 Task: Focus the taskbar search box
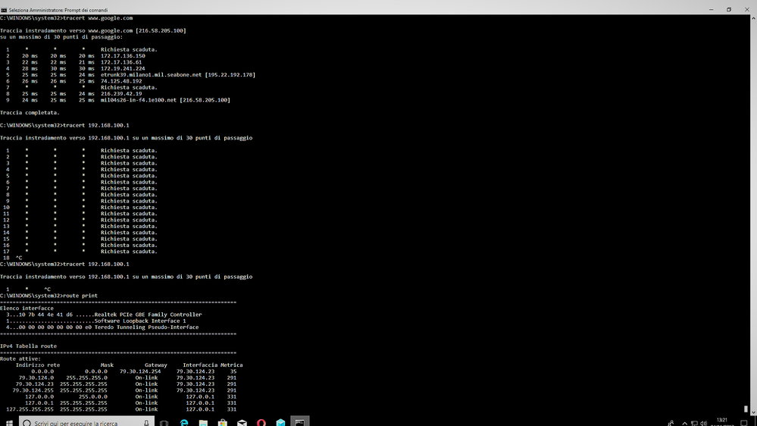(87, 423)
